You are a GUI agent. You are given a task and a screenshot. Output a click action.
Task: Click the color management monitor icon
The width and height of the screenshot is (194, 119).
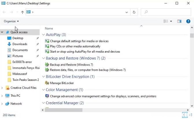pyautogui.click(x=47, y=96)
